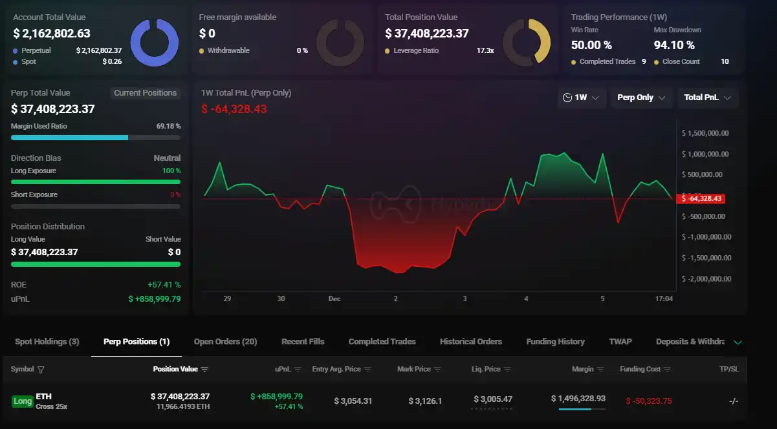Click the Current Positions button

pyautogui.click(x=145, y=92)
